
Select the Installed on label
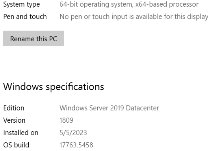coord(21,133)
